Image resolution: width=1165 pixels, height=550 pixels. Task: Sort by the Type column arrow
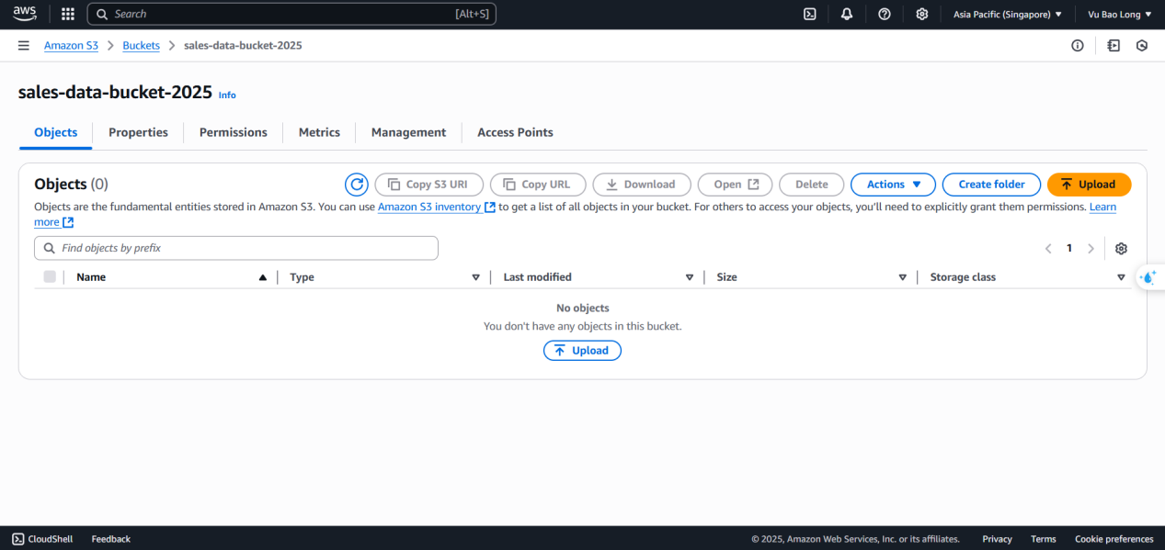click(476, 277)
